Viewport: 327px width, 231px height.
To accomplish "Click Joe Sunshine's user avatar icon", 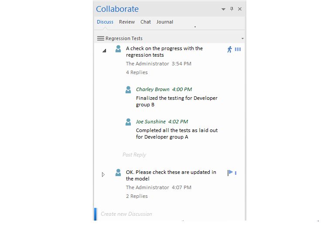I will click(128, 122).
